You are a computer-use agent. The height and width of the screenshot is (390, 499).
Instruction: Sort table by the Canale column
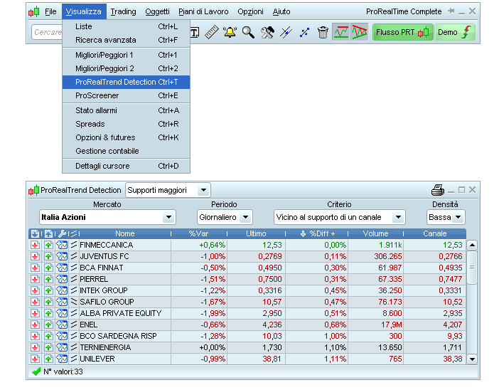click(435, 234)
